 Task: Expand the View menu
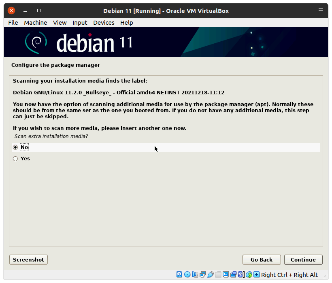click(x=60, y=23)
